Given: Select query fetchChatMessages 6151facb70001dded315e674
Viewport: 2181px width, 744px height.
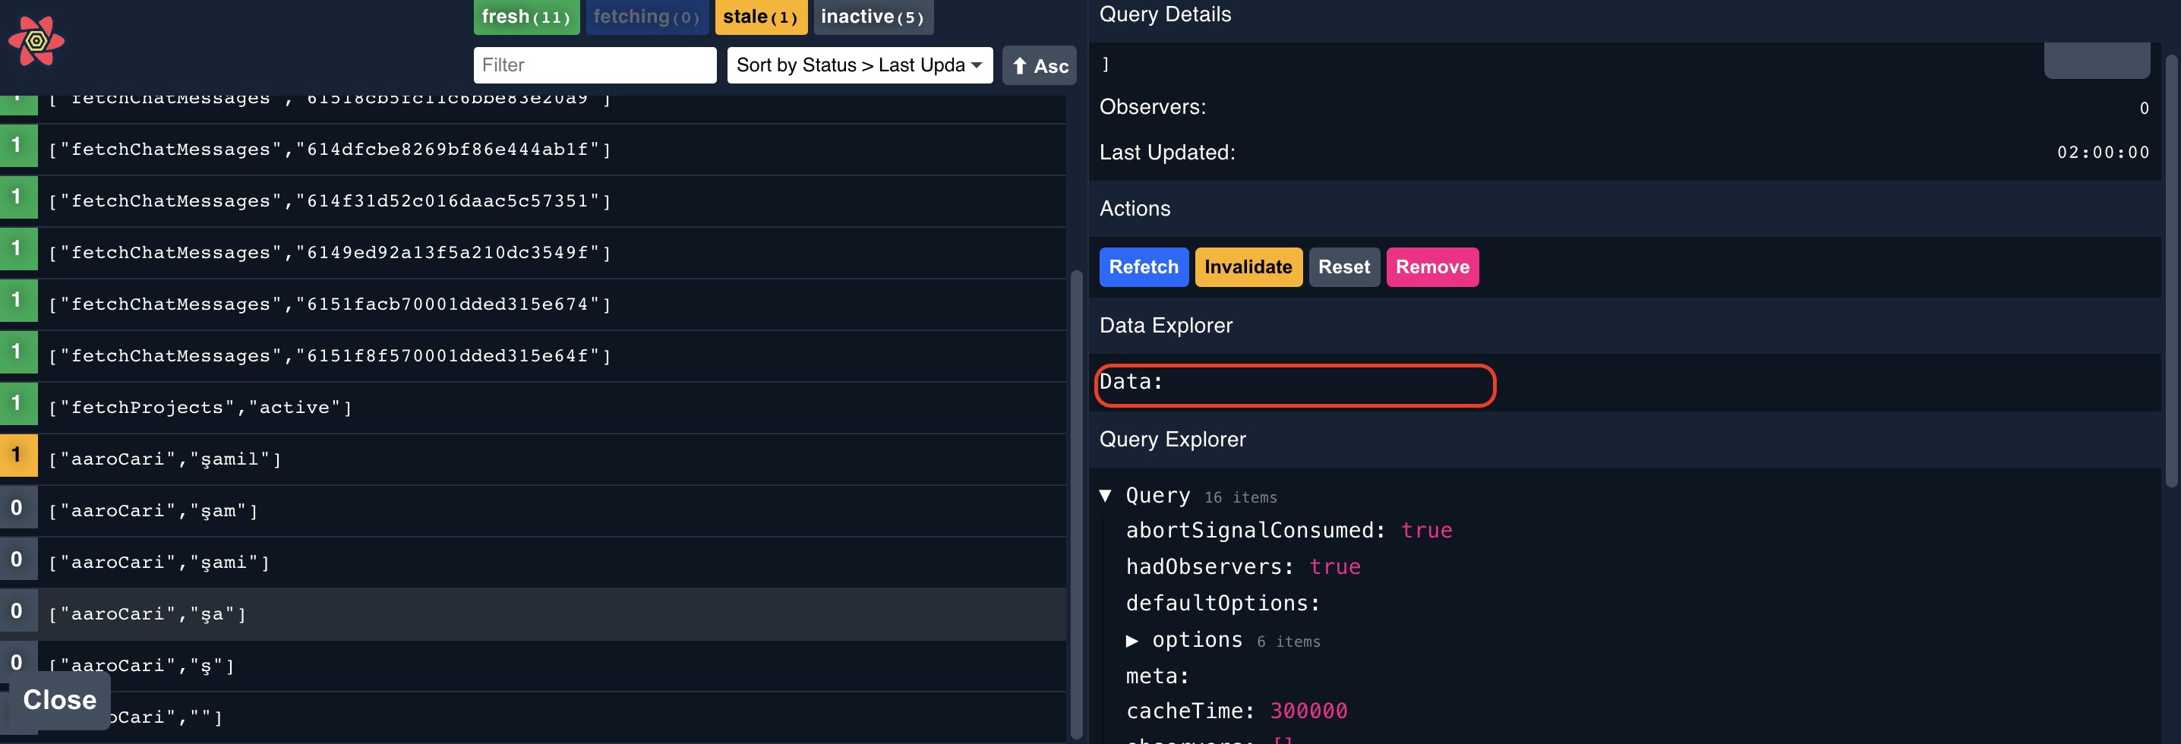Looking at the screenshot, I should tap(533, 304).
